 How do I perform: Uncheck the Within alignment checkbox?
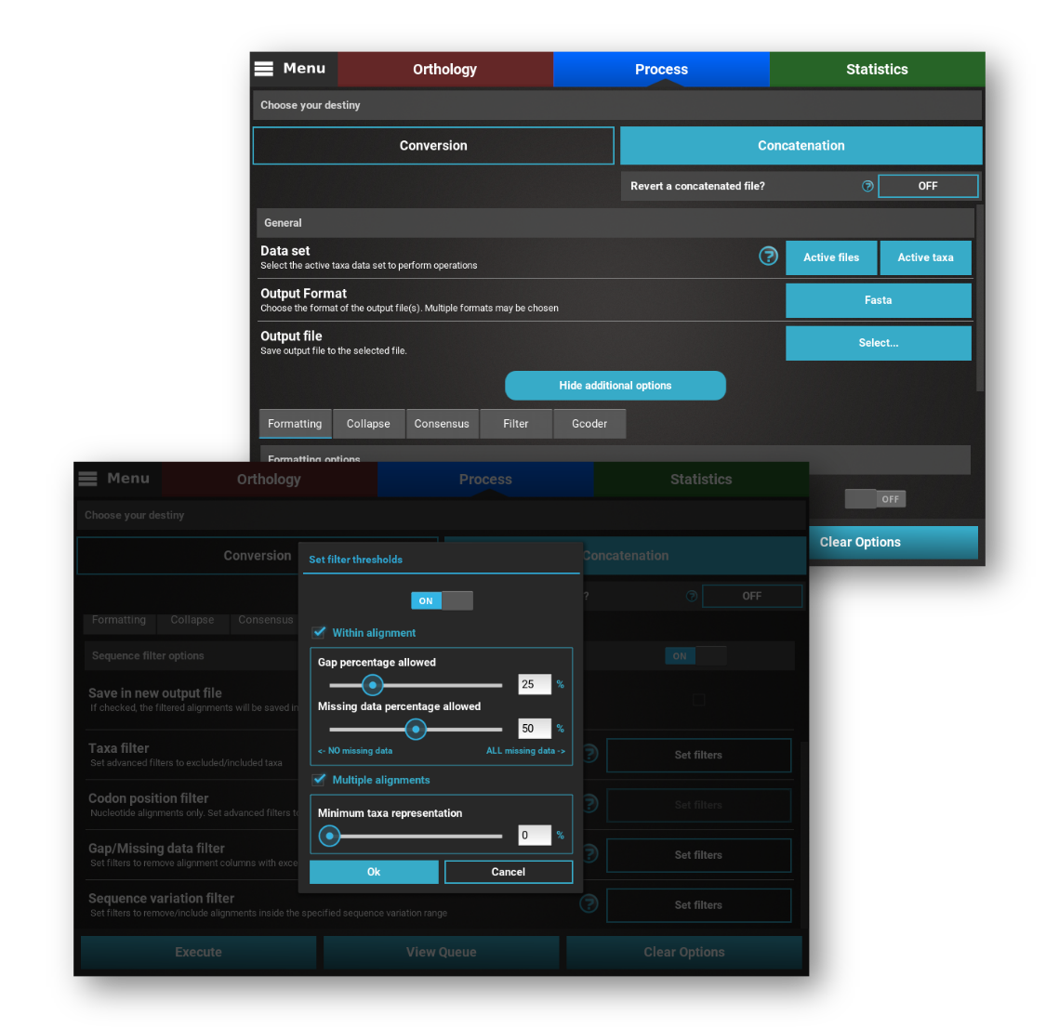(x=319, y=632)
